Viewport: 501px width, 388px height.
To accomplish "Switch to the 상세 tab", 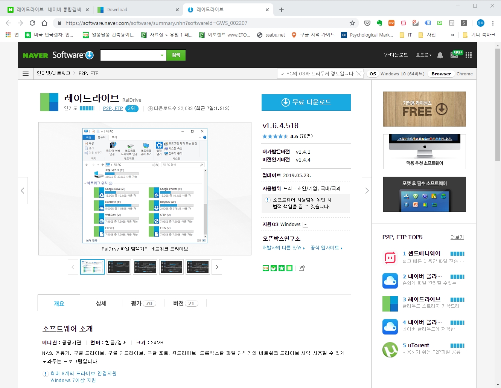I will coord(101,303).
